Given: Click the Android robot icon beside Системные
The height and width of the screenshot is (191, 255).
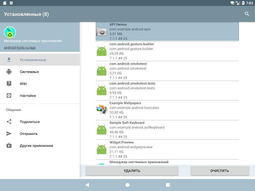Looking at the screenshot, I should coord(9,72).
